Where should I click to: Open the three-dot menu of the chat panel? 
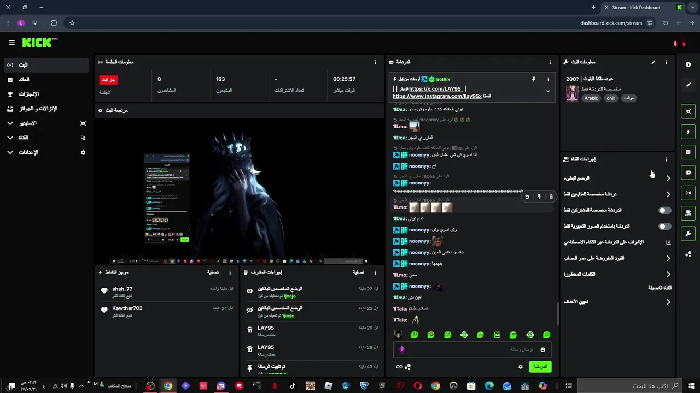click(x=550, y=62)
